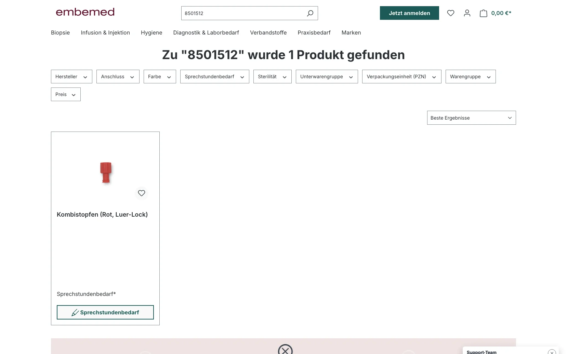Open the Sprechstundenbedarf filter dropdown
The height and width of the screenshot is (354, 567).
215,77
